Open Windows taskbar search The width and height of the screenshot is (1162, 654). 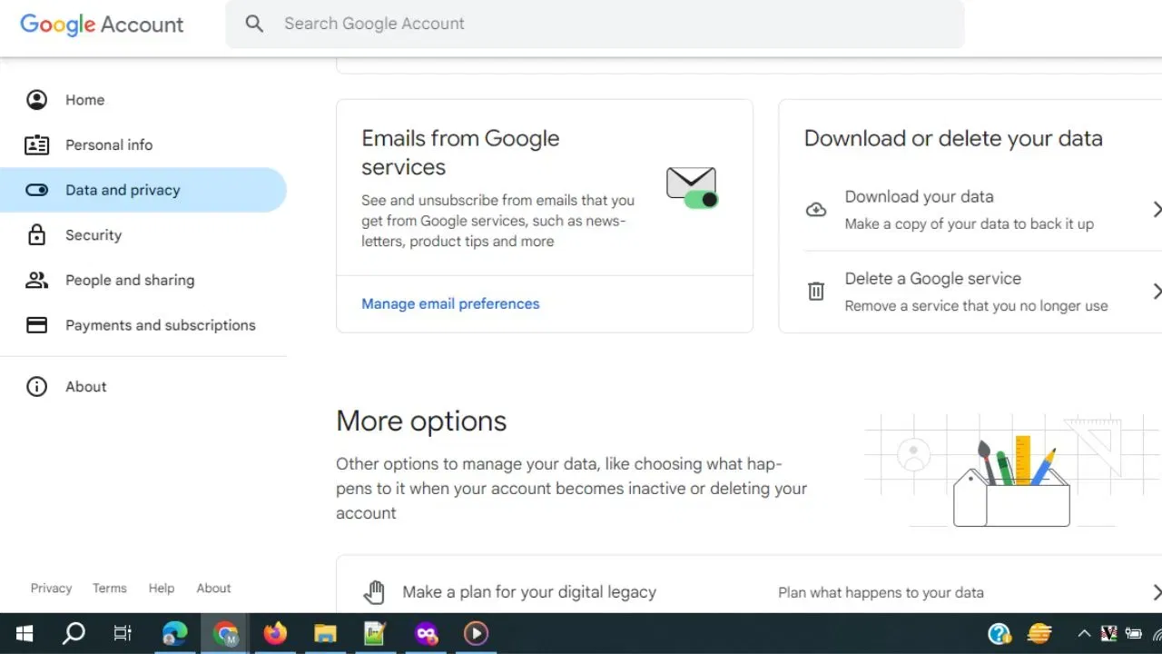(x=74, y=633)
